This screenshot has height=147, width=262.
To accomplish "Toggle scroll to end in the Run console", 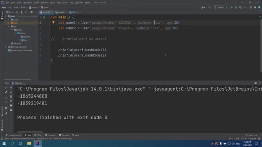I will 11,101.
